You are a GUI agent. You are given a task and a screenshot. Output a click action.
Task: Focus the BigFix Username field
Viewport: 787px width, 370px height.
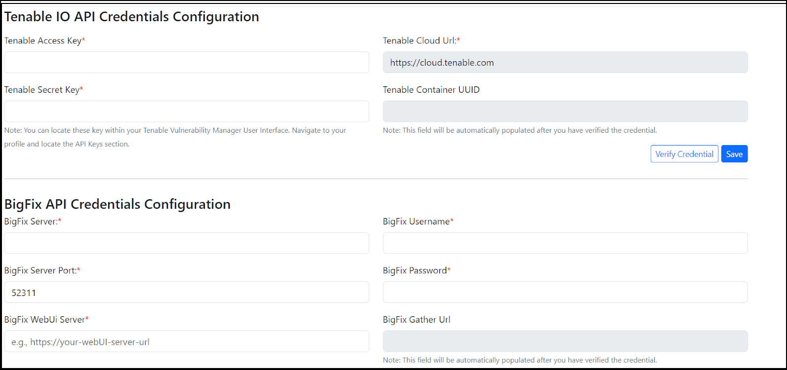(x=565, y=243)
